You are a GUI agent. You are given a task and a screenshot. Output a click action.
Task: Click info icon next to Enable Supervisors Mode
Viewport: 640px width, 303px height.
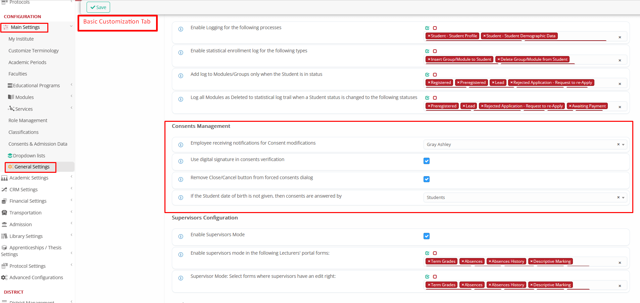[x=181, y=236]
